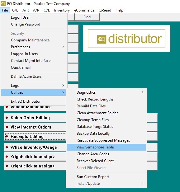Open the File menu

(5, 10)
